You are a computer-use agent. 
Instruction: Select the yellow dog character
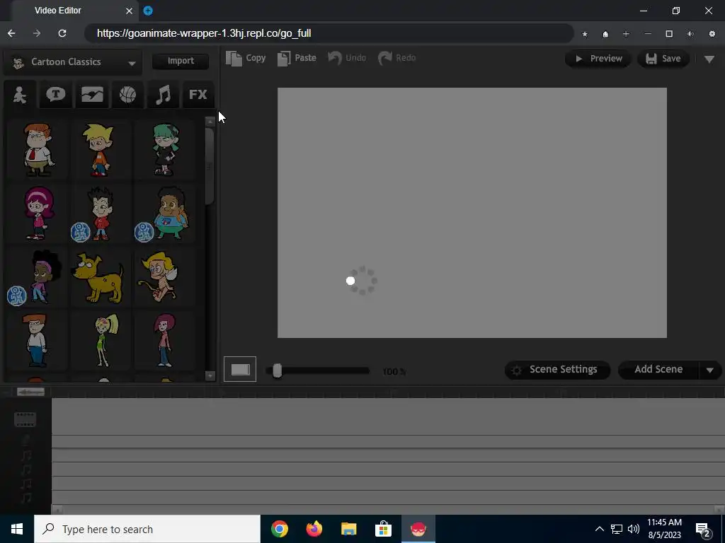pos(98,277)
